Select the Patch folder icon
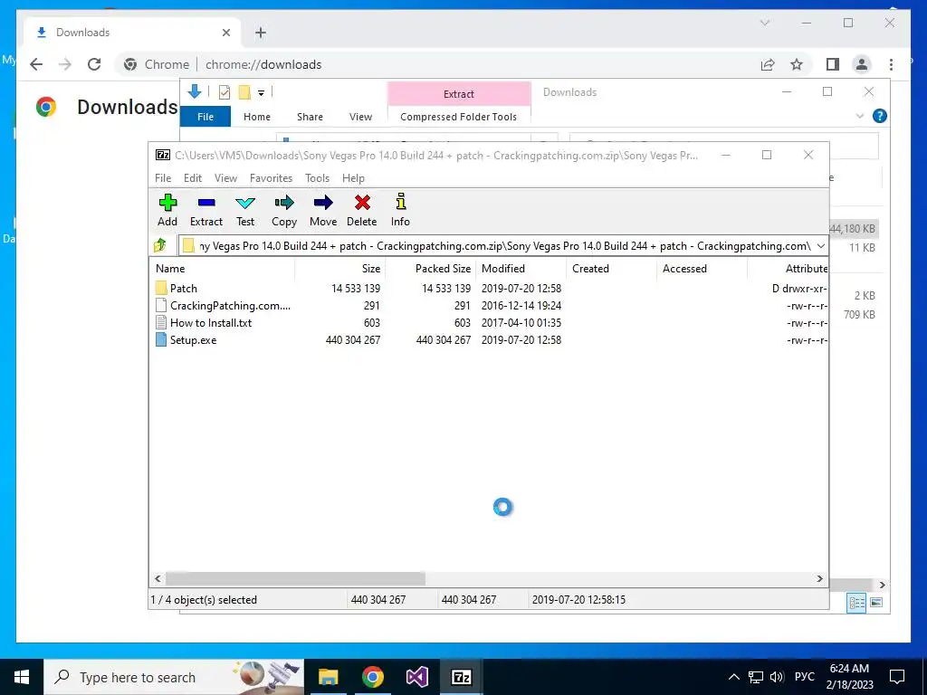This screenshot has height=695, width=927. coord(161,288)
